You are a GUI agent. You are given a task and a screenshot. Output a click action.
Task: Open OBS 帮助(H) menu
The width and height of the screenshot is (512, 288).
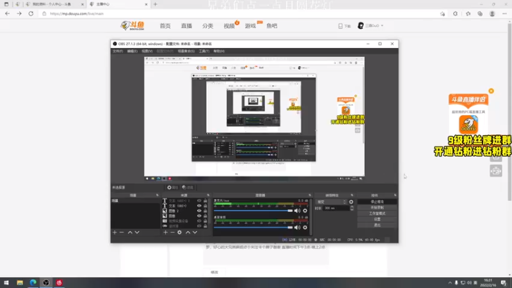tap(219, 51)
